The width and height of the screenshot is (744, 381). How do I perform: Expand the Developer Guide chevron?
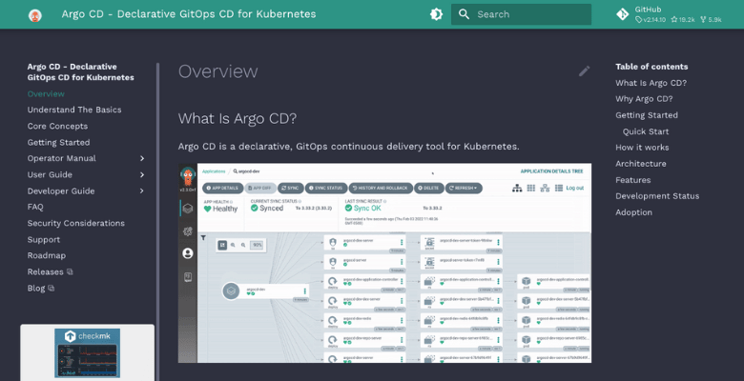[142, 190]
